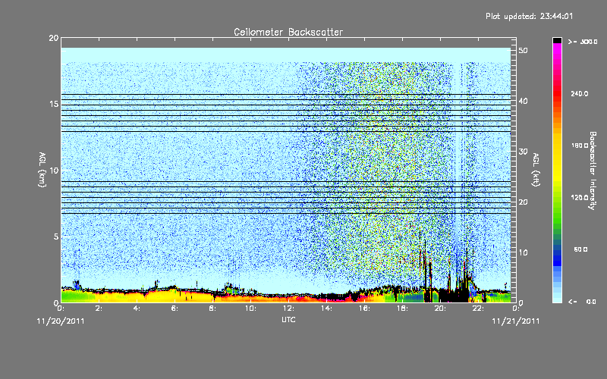Click the '8:' hour label on the UTC axis
The width and height of the screenshot is (607, 379).
pos(212,309)
